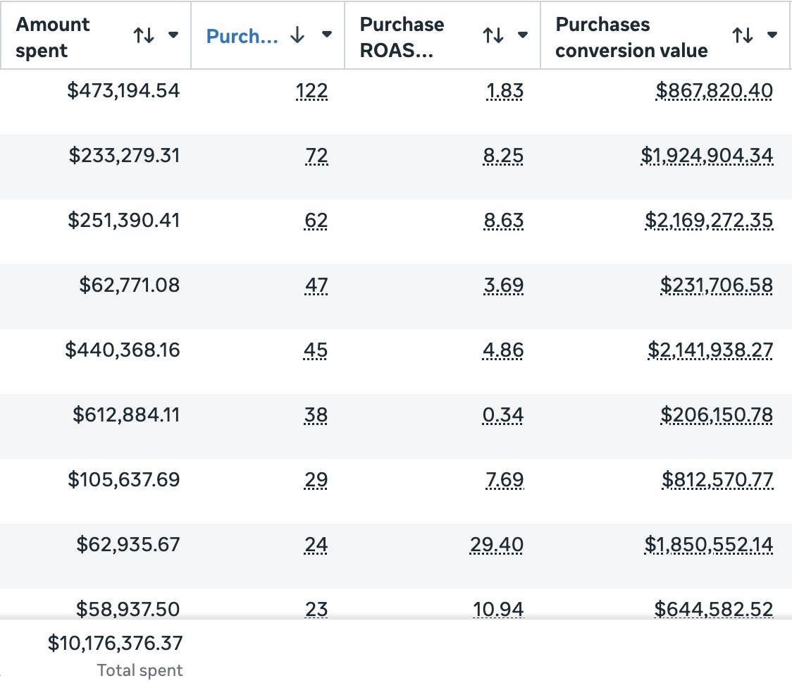Select the $440,368.16 amount spent cell
This screenshot has width=792, height=695.
[122, 350]
